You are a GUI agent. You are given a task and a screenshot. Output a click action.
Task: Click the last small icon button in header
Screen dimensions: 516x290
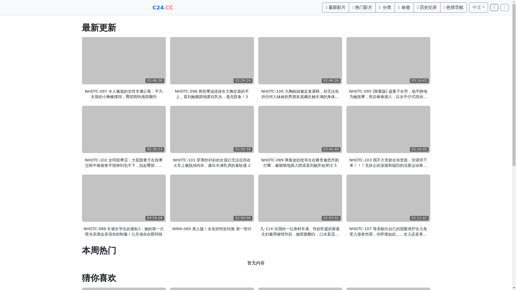click(504, 8)
